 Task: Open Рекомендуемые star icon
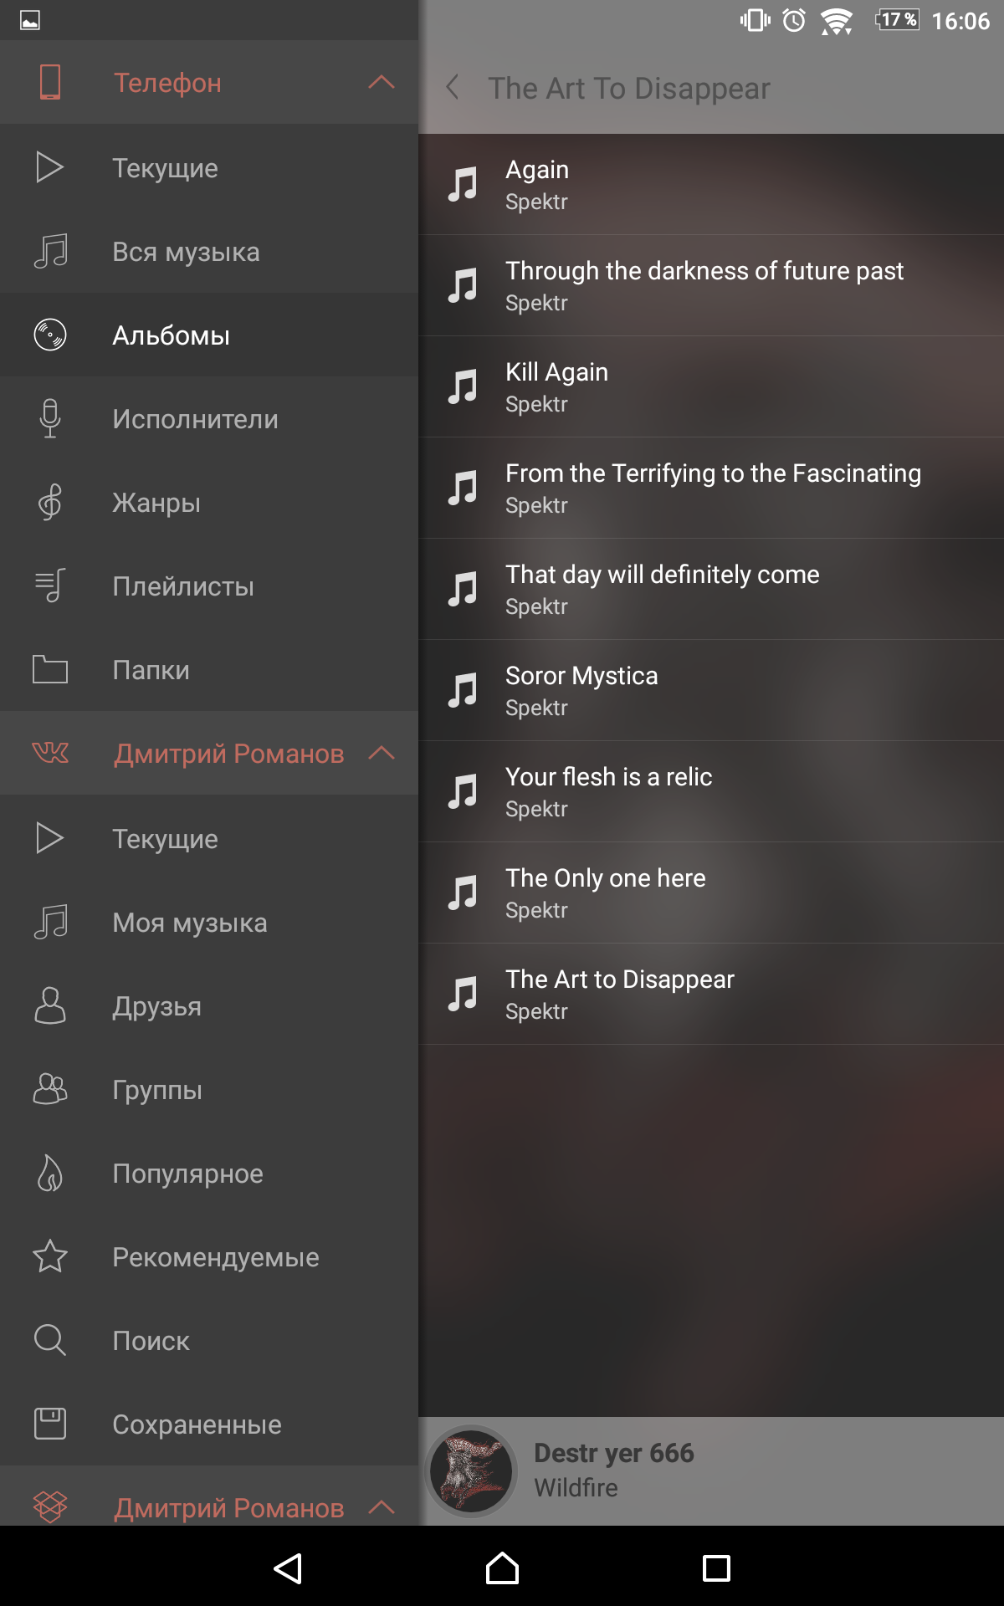pyautogui.click(x=50, y=1256)
